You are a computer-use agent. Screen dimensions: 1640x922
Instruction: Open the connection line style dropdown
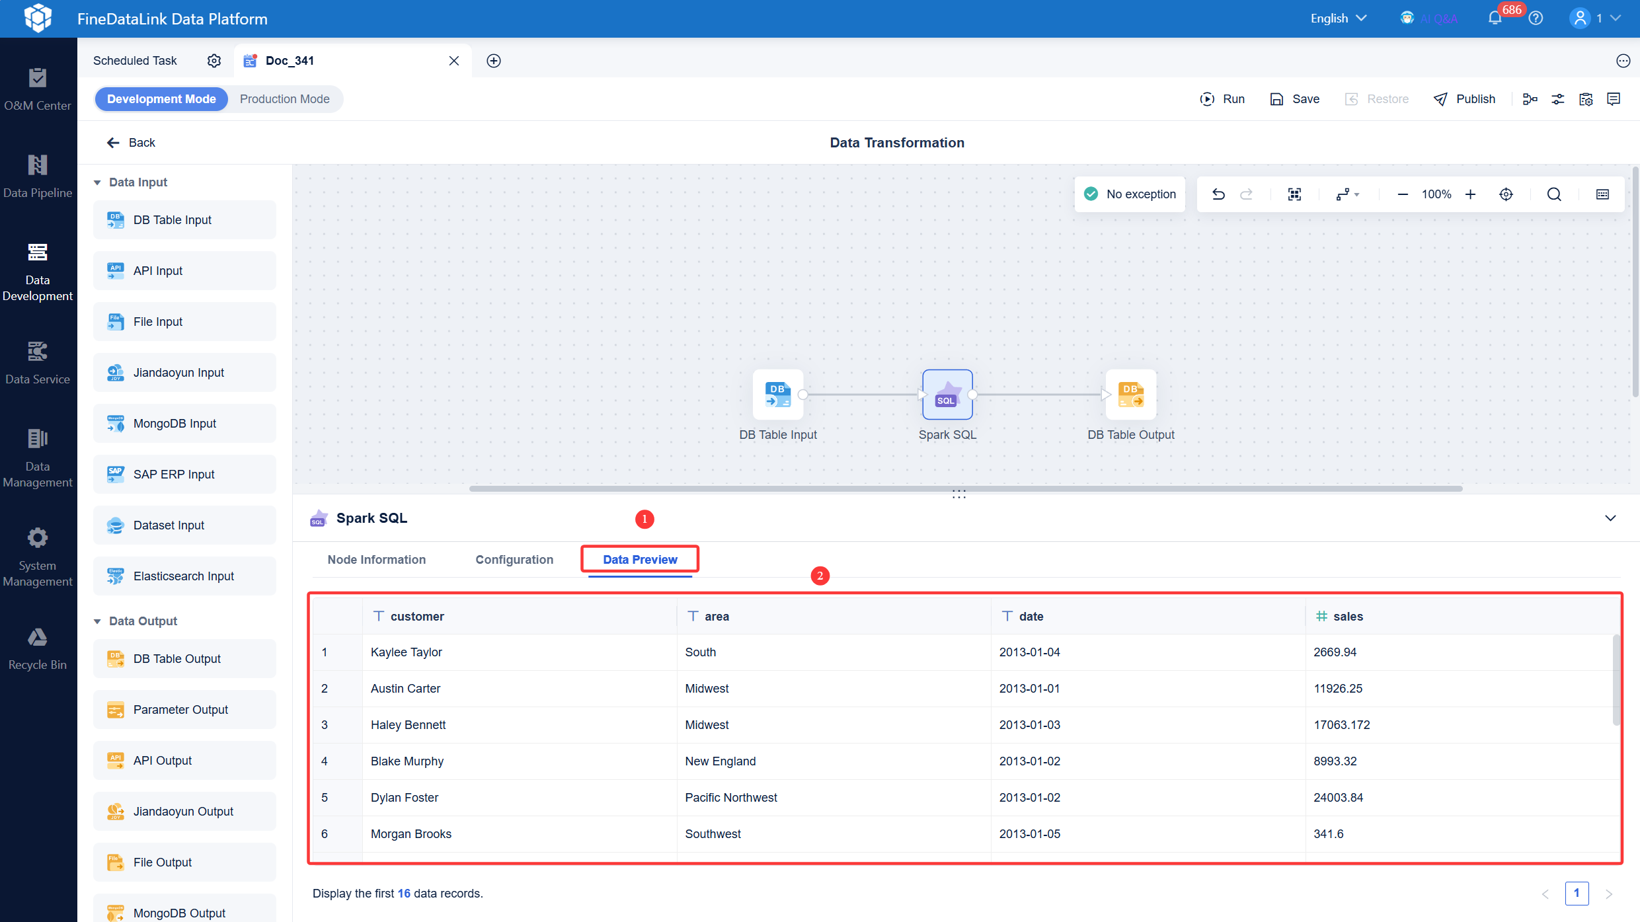coord(1347,194)
